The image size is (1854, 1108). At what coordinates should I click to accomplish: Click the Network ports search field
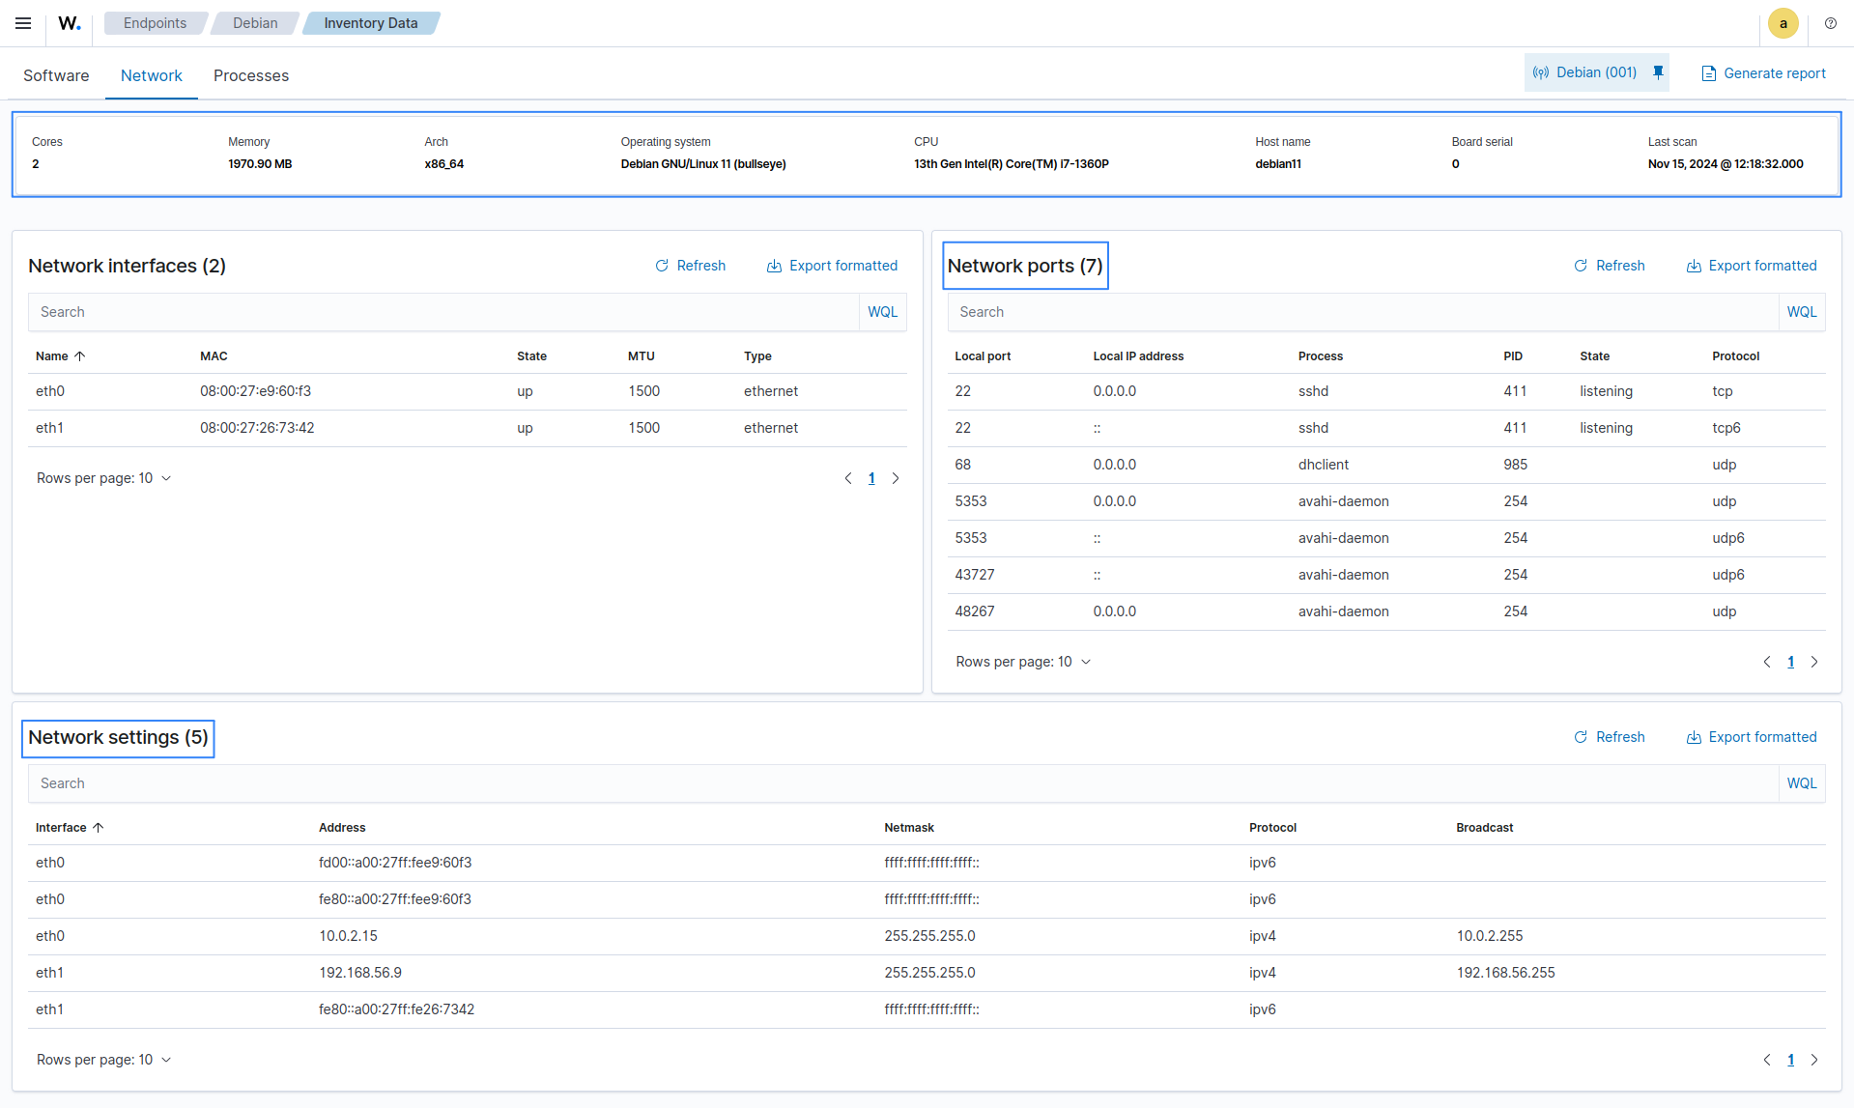pyautogui.click(x=1362, y=312)
